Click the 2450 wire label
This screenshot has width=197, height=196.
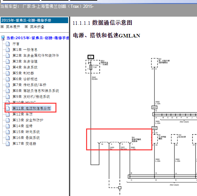pyautogui.click(x=112, y=147)
